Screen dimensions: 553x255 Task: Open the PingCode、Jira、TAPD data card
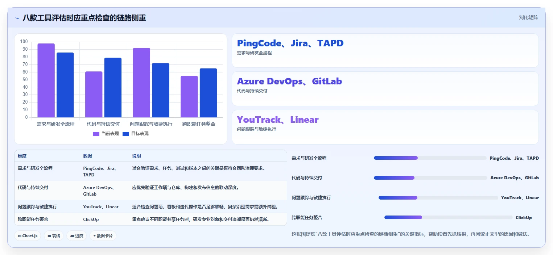pyautogui.click(x=385, y=51)
